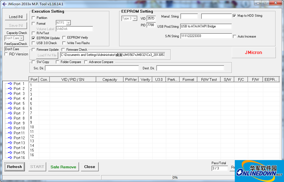Click the VID / PID / SN column header
This screenshot has width=284, height=182.
[73, 79]
